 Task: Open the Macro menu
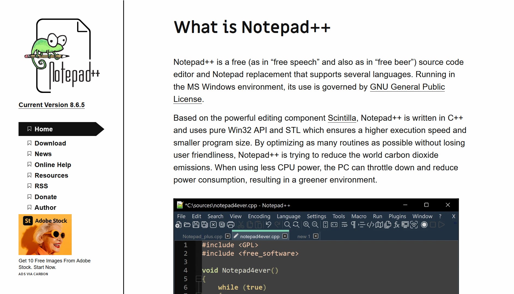359,216
